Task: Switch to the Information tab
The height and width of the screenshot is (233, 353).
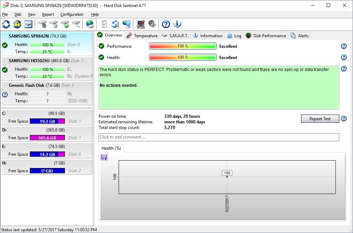Action: coord(208,35)
